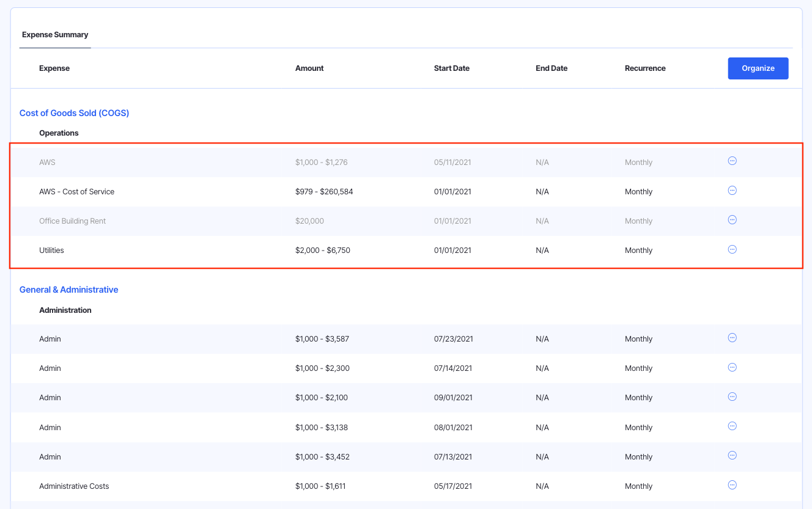
Task: Show actions for Admin starting 09/01/2021
Action: coord(732,397)
